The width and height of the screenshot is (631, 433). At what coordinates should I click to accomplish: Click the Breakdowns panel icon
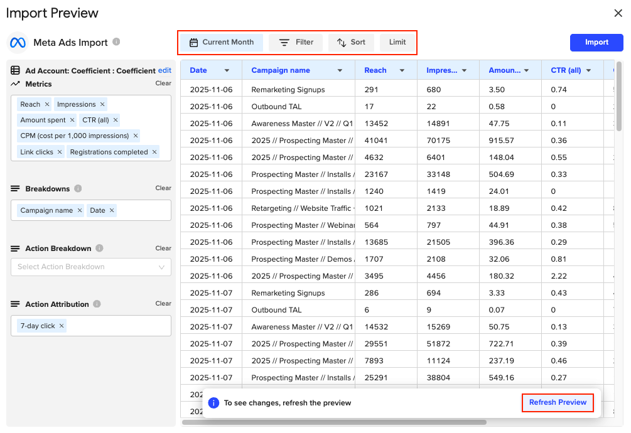pyautogui.click(x=14, y=188)
